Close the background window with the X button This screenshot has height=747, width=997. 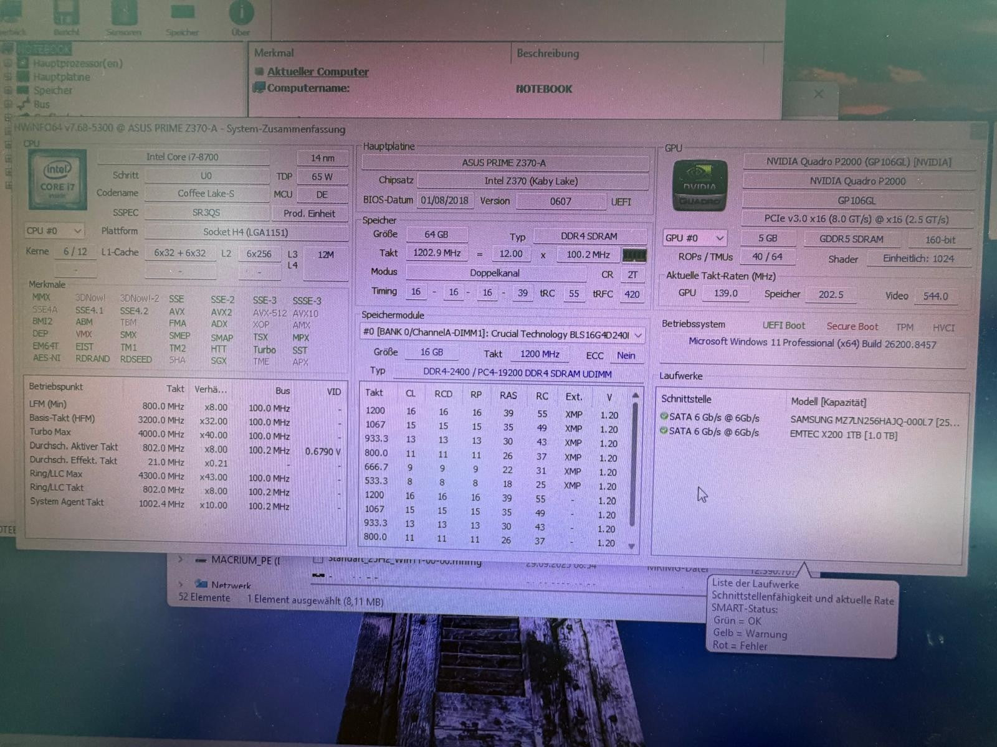point(819,94)
